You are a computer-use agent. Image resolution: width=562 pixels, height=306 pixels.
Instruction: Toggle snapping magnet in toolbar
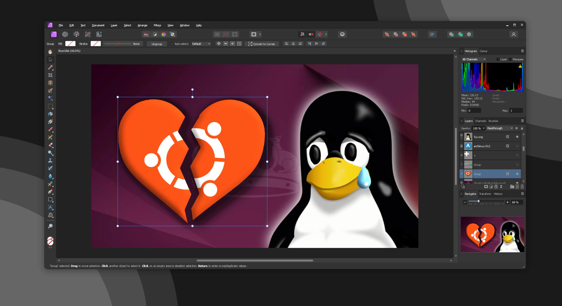coord(320,34)
